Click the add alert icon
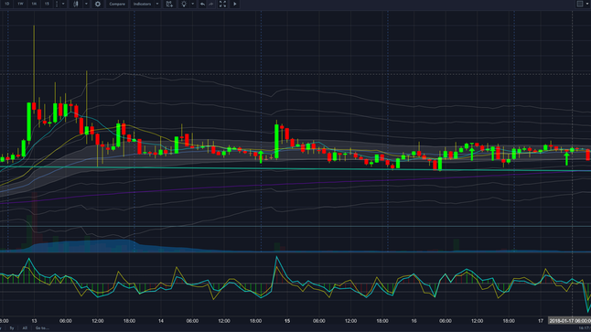This screenshot has width=591, height=332. [169, 4]
